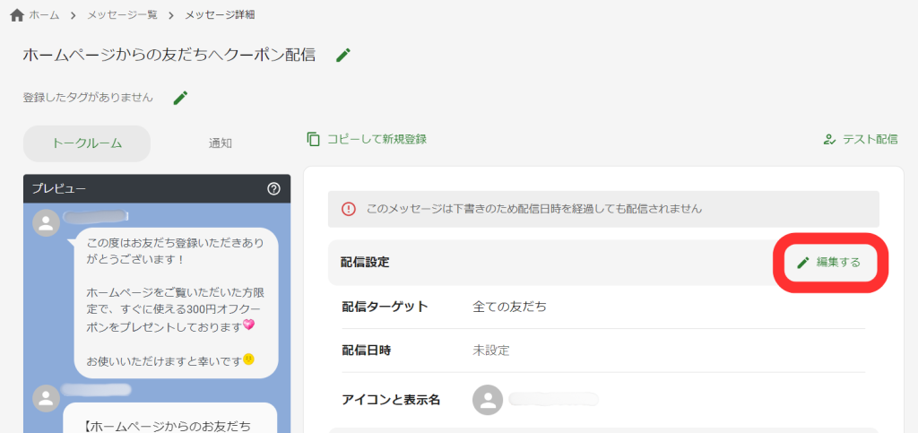Click the 配信ターゲット label

click(385, 307)
